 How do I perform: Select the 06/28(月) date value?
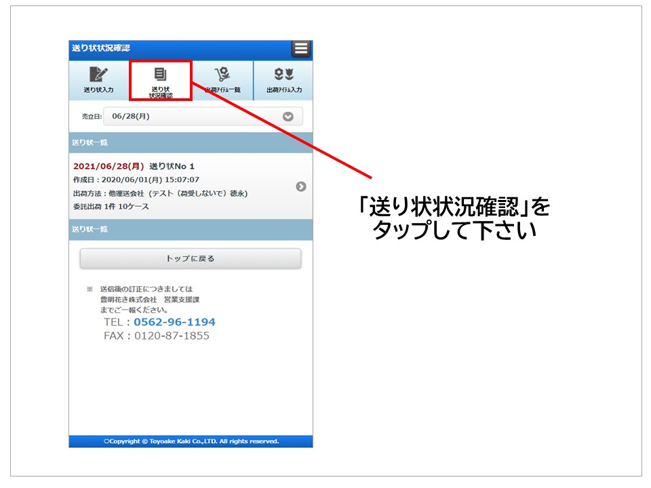pos(131,117)
